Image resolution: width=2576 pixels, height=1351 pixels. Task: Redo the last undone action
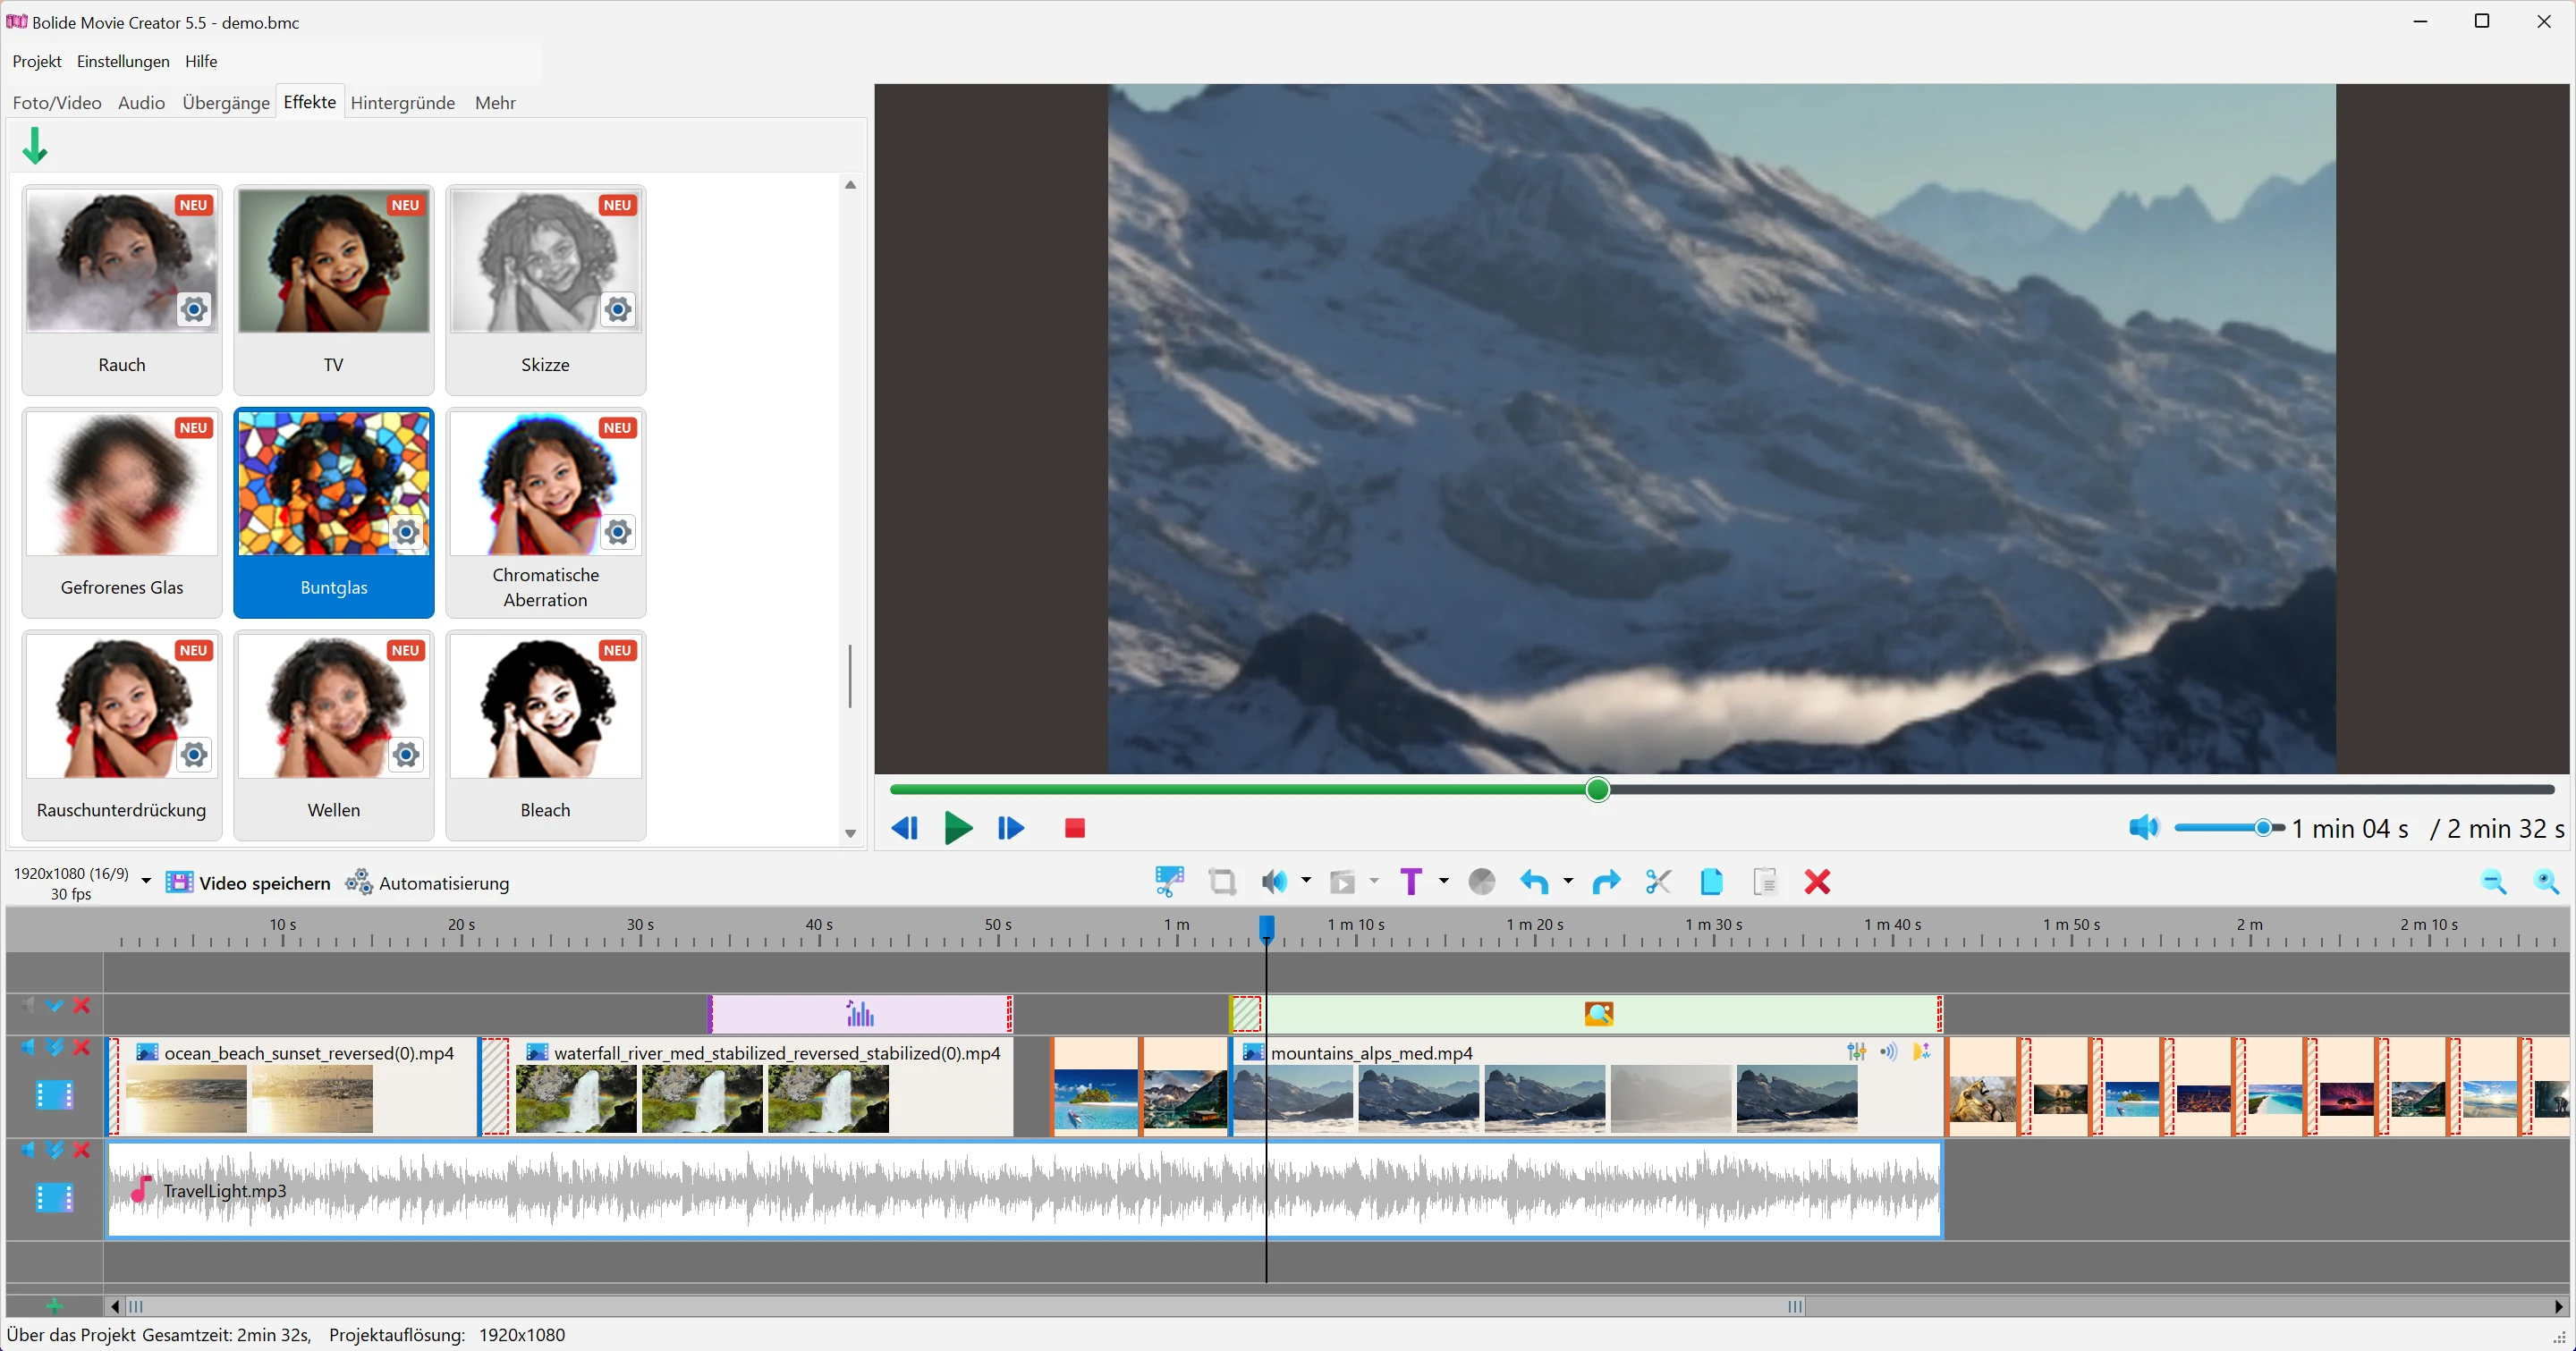(1606, 882)
